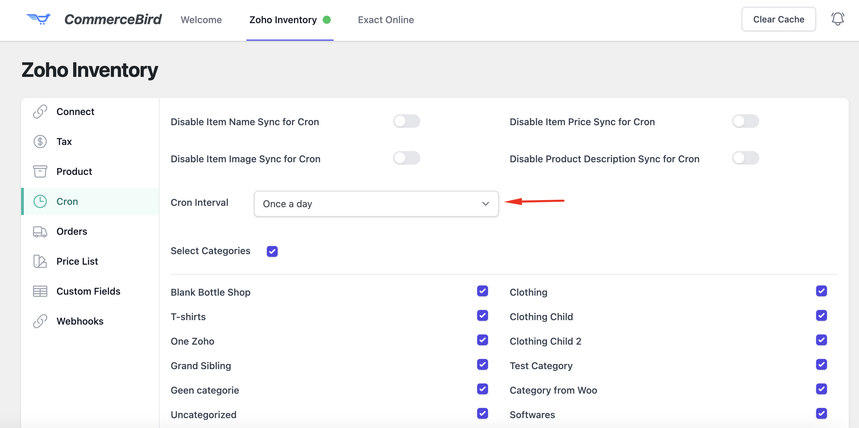Toggle Disable Product Description Sync for Cron

click(x=745, y=158)
